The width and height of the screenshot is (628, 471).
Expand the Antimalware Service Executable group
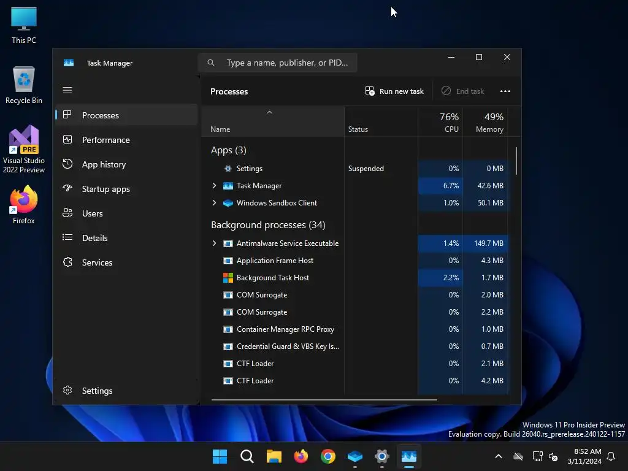[x=214, y=243]
